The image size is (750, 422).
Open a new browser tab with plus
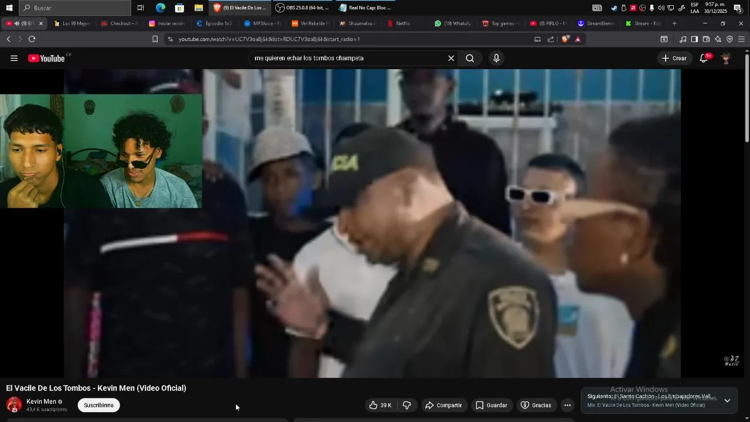[674, 23]
